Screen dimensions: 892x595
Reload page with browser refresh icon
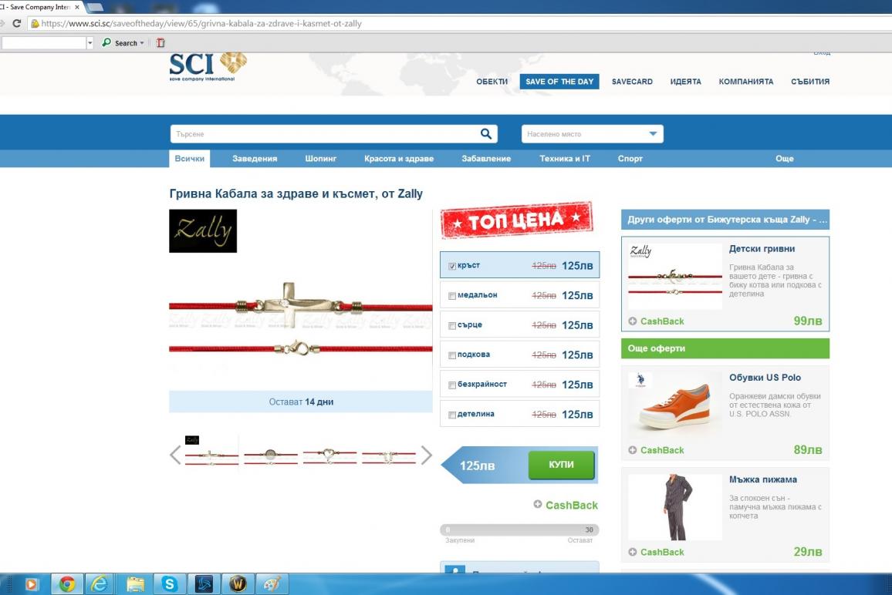pyautogui.click(x=16, y=23)
